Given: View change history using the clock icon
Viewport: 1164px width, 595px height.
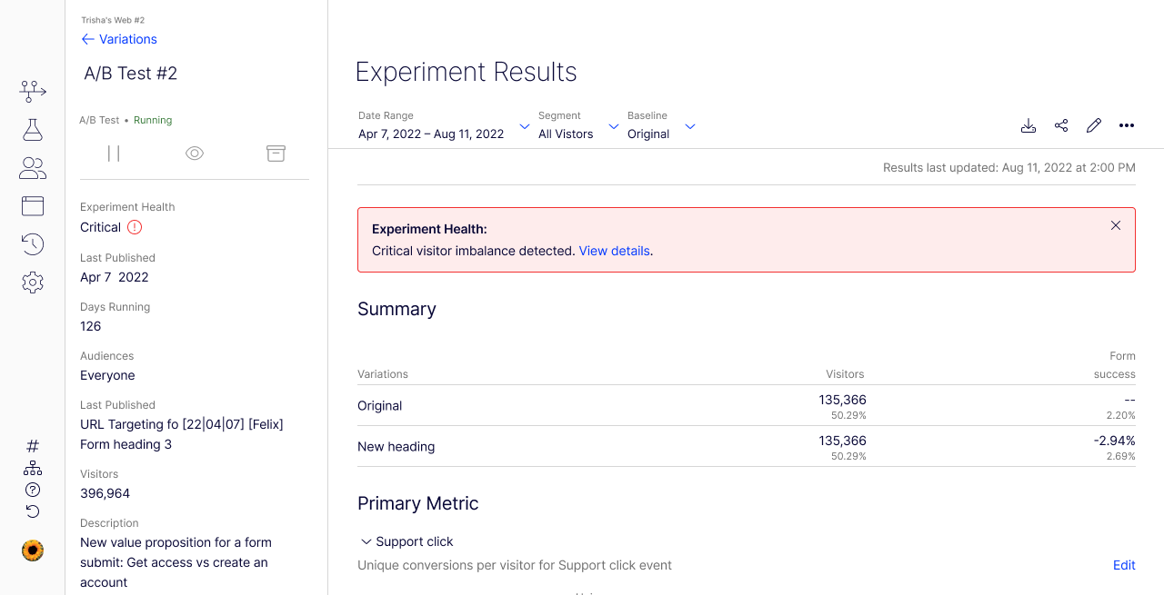Looking at the screenshot, I should tap(32, 243).
